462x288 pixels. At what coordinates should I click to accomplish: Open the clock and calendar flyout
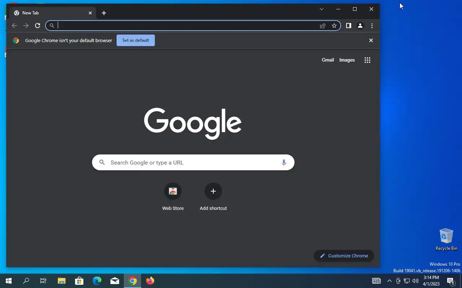point(431,281)
